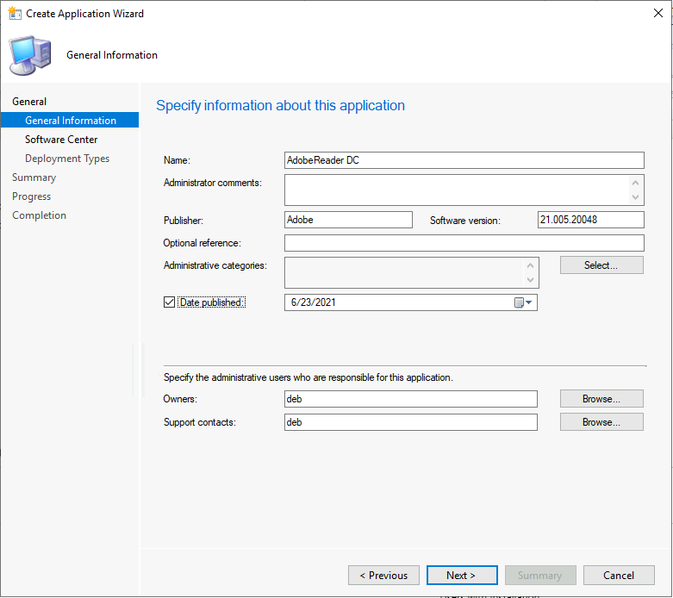Click the Administrative categories list box
The height and width of the screenshot is (598, 673).
click(411, 272)
